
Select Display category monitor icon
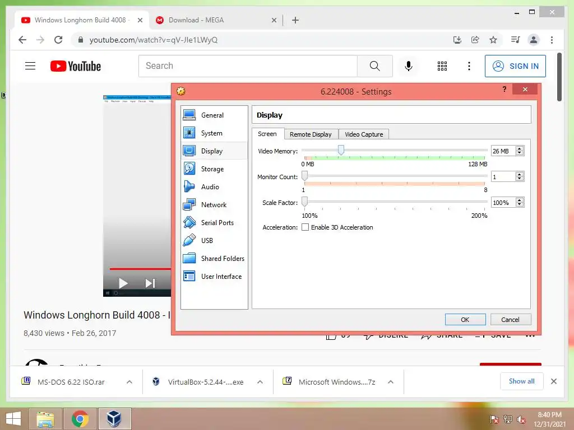coord(189,151)
